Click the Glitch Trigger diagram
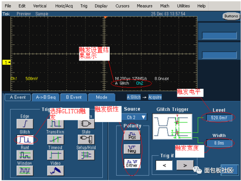The image size is (241, 181). (172, 126)
